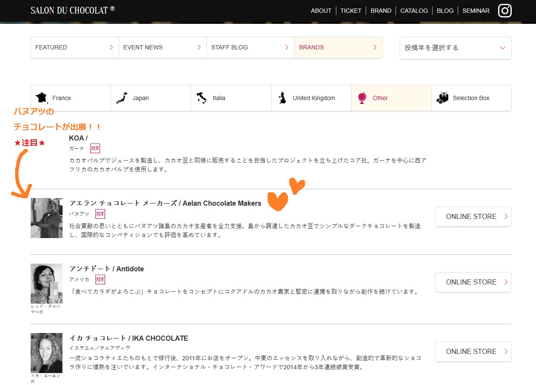Click the caption レッド・タルハマー氏
536x385 pixels.
pyautogui.click(x=46, y=309)
